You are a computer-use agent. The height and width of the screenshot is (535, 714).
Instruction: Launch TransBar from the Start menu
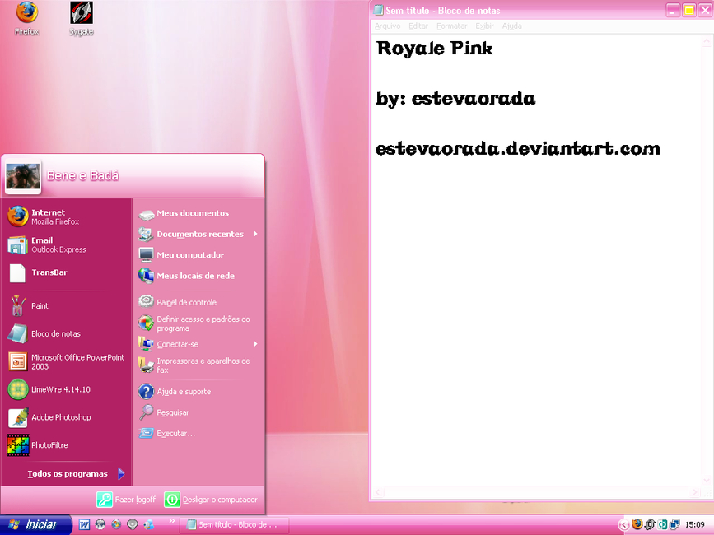(67, 272)
